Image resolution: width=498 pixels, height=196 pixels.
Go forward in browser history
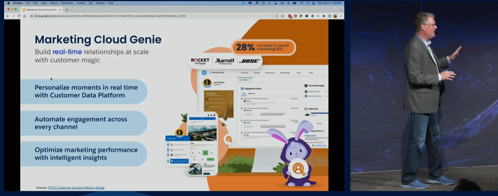13,16
